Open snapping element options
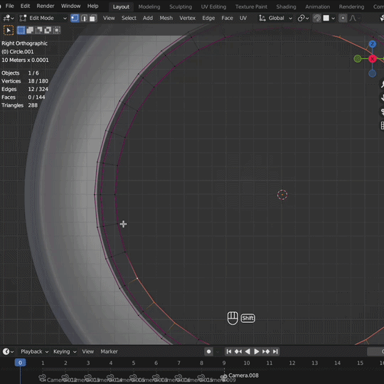 coord(329,18)
